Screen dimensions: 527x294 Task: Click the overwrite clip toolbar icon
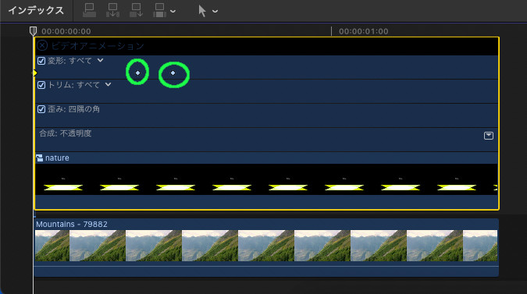tap(159, 10)
